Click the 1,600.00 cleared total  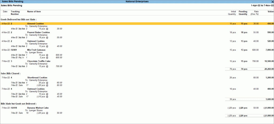[x=270, y=99]
